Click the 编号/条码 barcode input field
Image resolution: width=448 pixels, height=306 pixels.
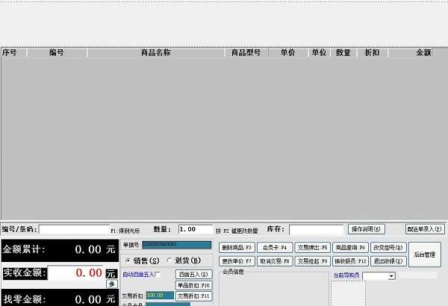pyautogui.click(x=74, y=229)
